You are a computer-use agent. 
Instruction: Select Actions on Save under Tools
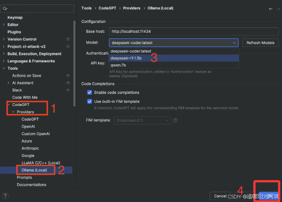coord(27,75)
